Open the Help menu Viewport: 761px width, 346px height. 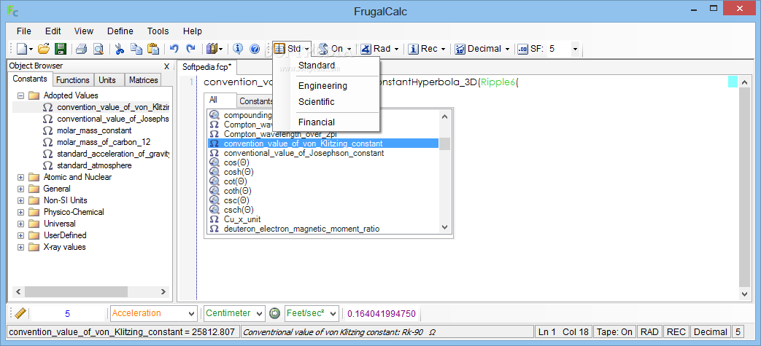(192, 31)
